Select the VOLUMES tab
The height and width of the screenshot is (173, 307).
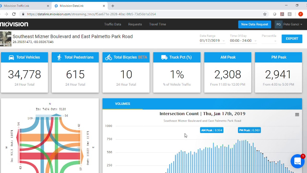(122, 104)
